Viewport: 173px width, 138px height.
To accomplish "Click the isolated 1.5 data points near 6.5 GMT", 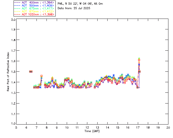I will 31,71.
